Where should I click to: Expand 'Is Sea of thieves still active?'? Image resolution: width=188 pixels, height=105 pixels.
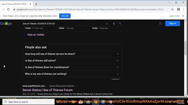(72, 61)
